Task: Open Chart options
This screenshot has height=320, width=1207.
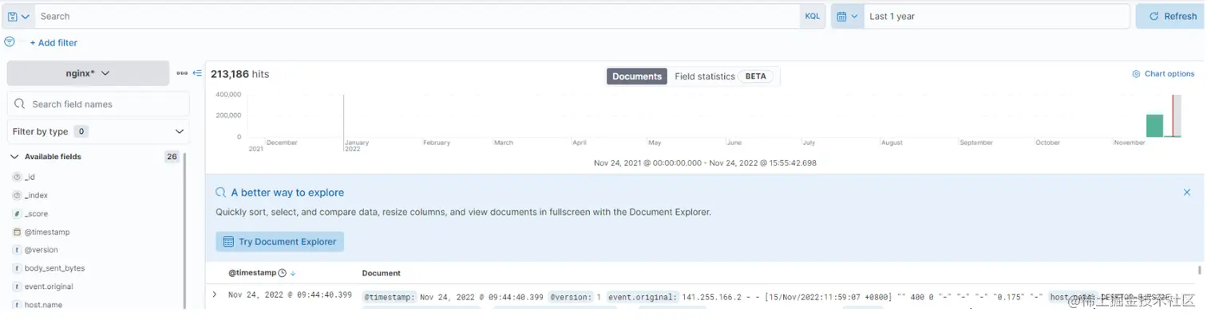Action: [x=1163, y=74]
